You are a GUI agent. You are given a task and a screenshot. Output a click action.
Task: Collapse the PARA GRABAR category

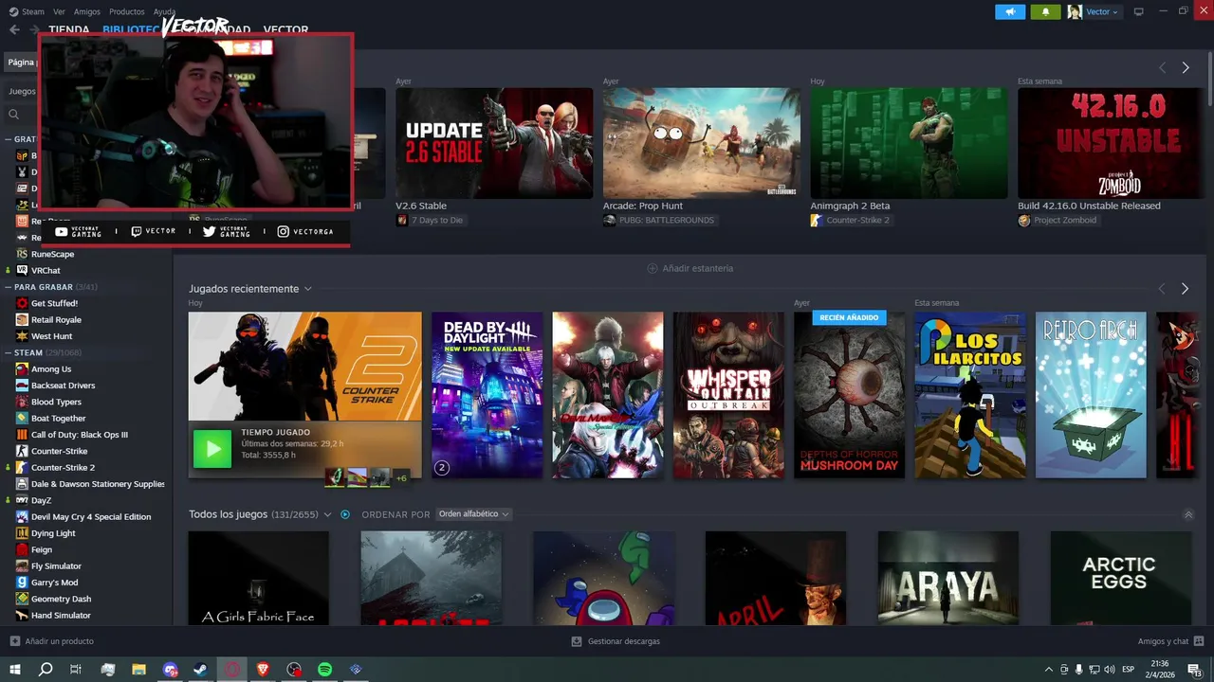pyautogui.click(x=8, y=286)
